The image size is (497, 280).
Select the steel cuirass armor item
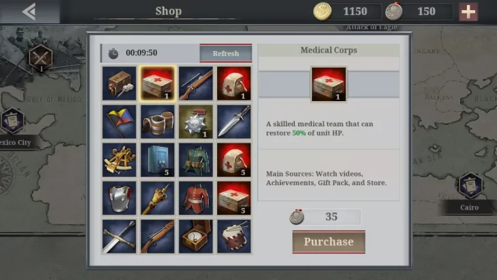pos(119,198)
